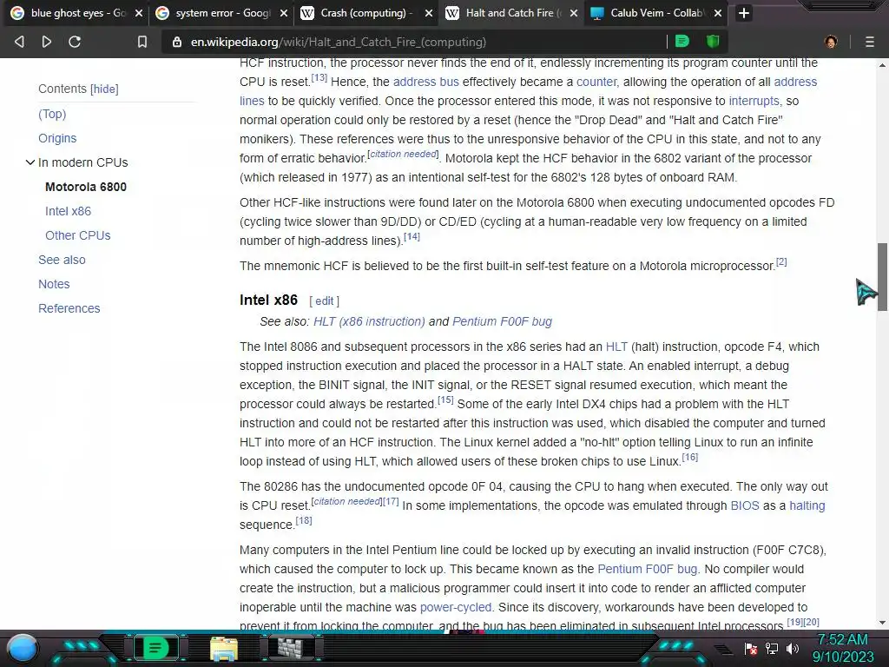Jump to See also in contents
This screenshot has height=667, width=889.
point(62,260)
